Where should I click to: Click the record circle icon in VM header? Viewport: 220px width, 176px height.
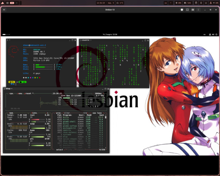click(181, 10)
